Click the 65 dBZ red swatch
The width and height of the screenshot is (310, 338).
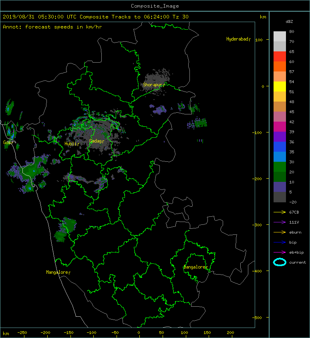point(280,56)
